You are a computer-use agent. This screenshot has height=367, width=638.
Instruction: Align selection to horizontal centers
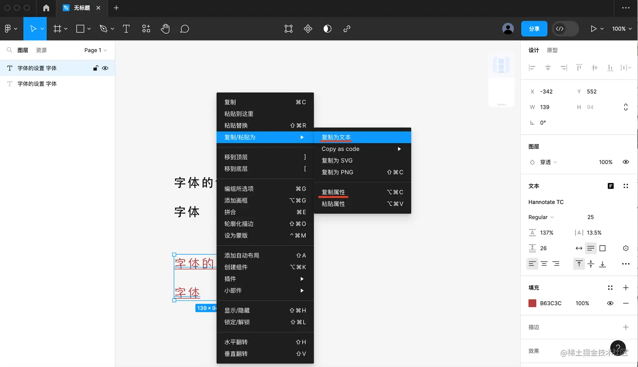click(x=548, y=67)
